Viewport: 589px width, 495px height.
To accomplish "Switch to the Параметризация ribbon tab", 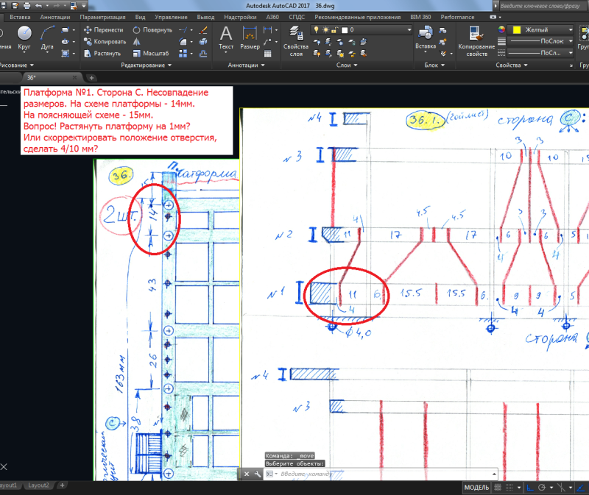I will tap(102, 15).
